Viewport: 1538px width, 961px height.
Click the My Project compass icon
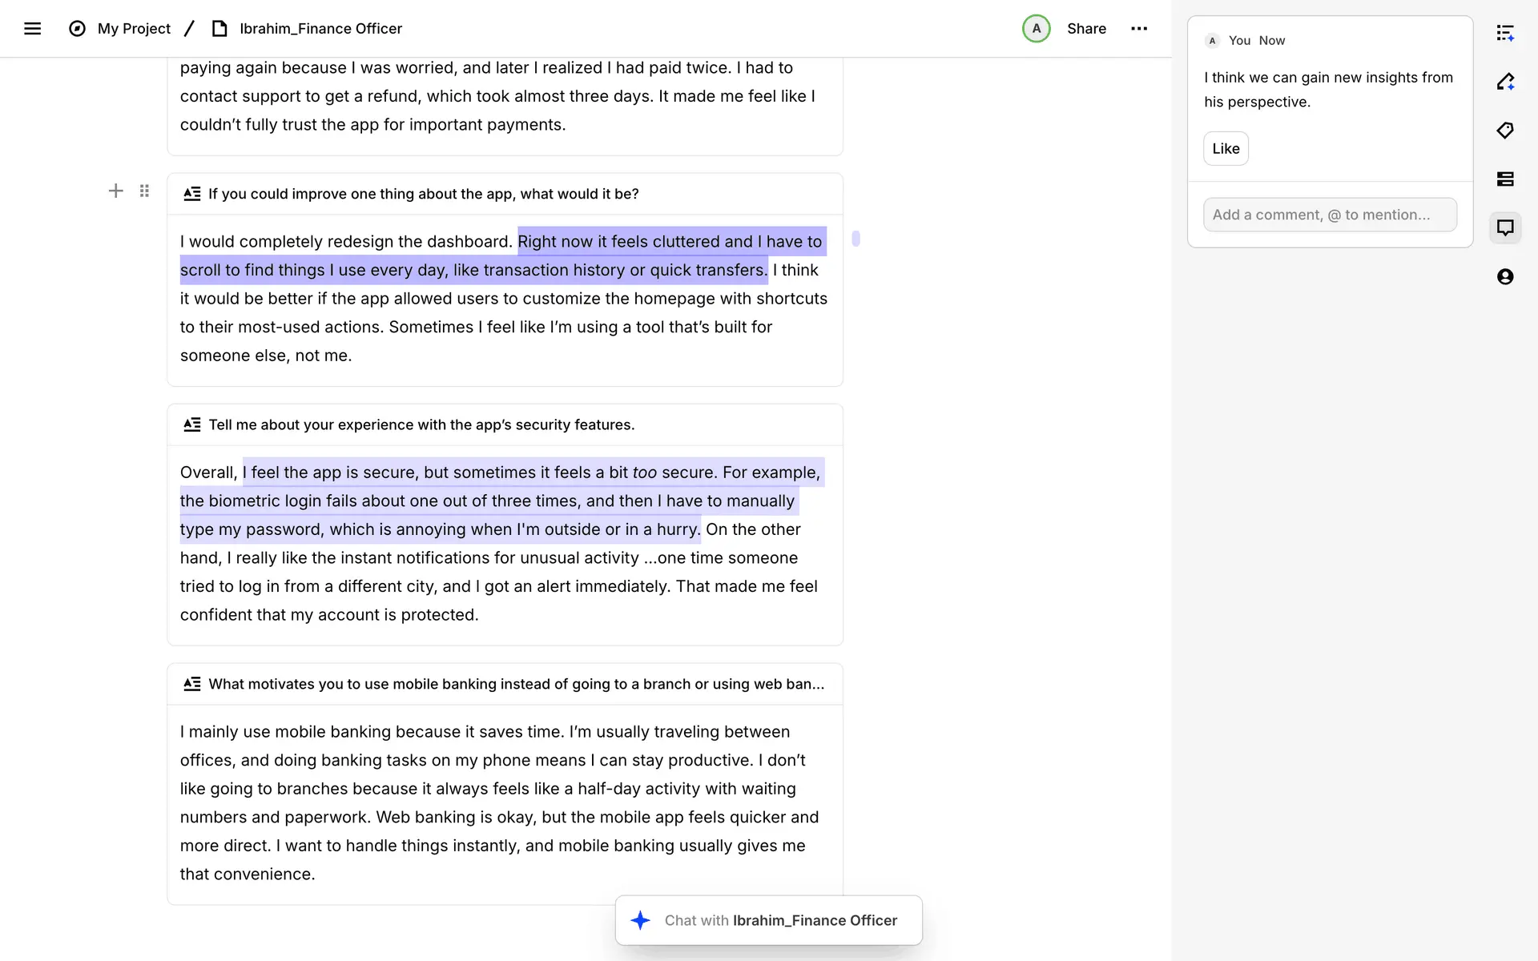pos(77,29)
